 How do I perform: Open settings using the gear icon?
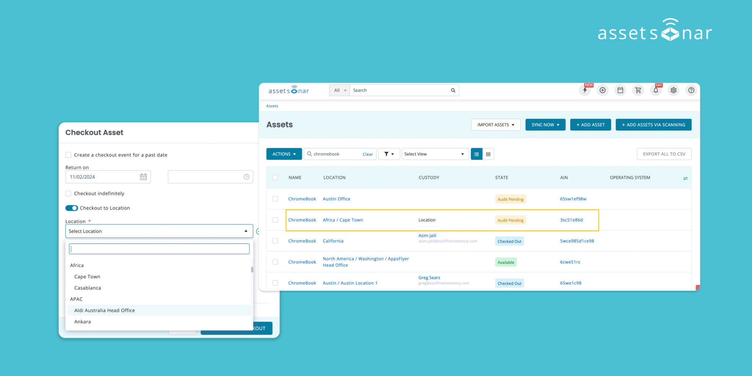(x=673, y=90)
